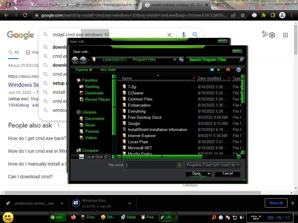The width and height of the screenshot is (298, 223).
Task: Select the Documents library
Action: pyautogui.click(x=95, y=119)
